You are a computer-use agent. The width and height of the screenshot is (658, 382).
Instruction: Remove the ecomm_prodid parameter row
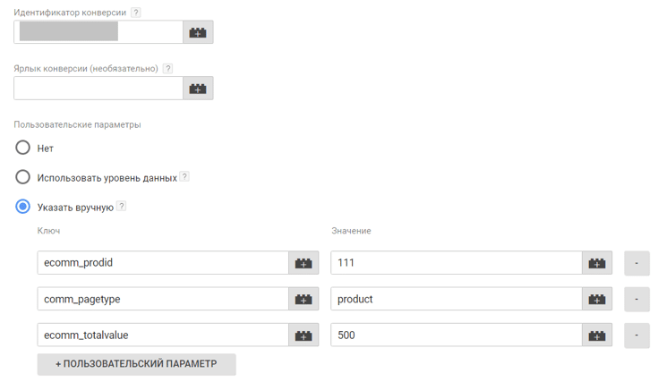click(x=637, y=263)
